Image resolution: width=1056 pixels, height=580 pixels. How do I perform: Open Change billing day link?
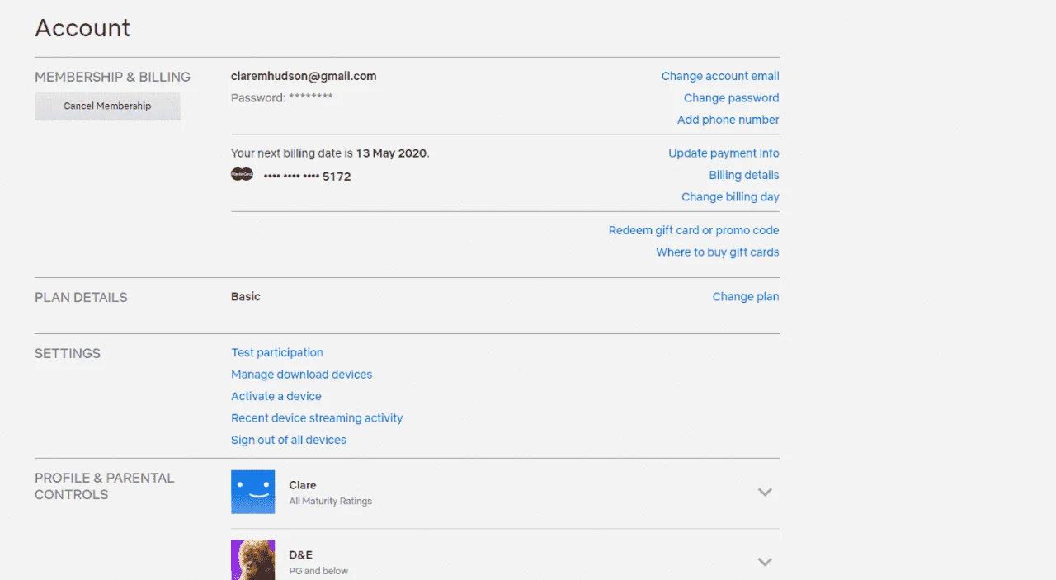730,197
